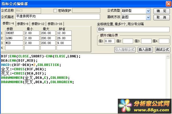Click the 死叉:=CROSS(DEA,DIF) line
Screen dimensions: 172x114
click(23, 73)
